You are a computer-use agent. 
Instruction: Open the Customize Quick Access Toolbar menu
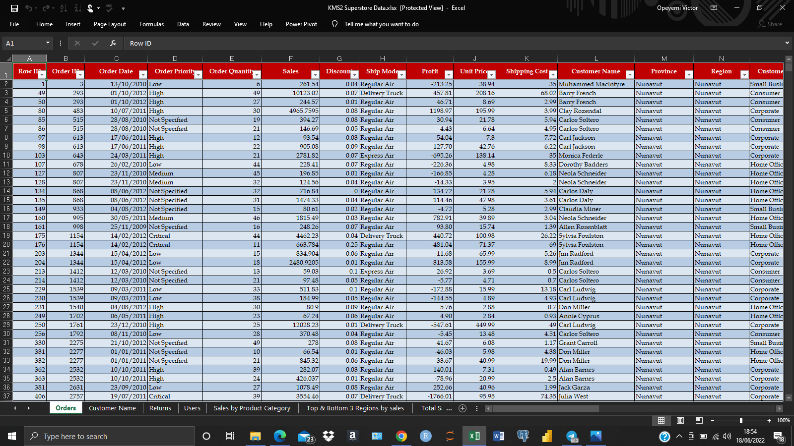(x=123, y=7)
